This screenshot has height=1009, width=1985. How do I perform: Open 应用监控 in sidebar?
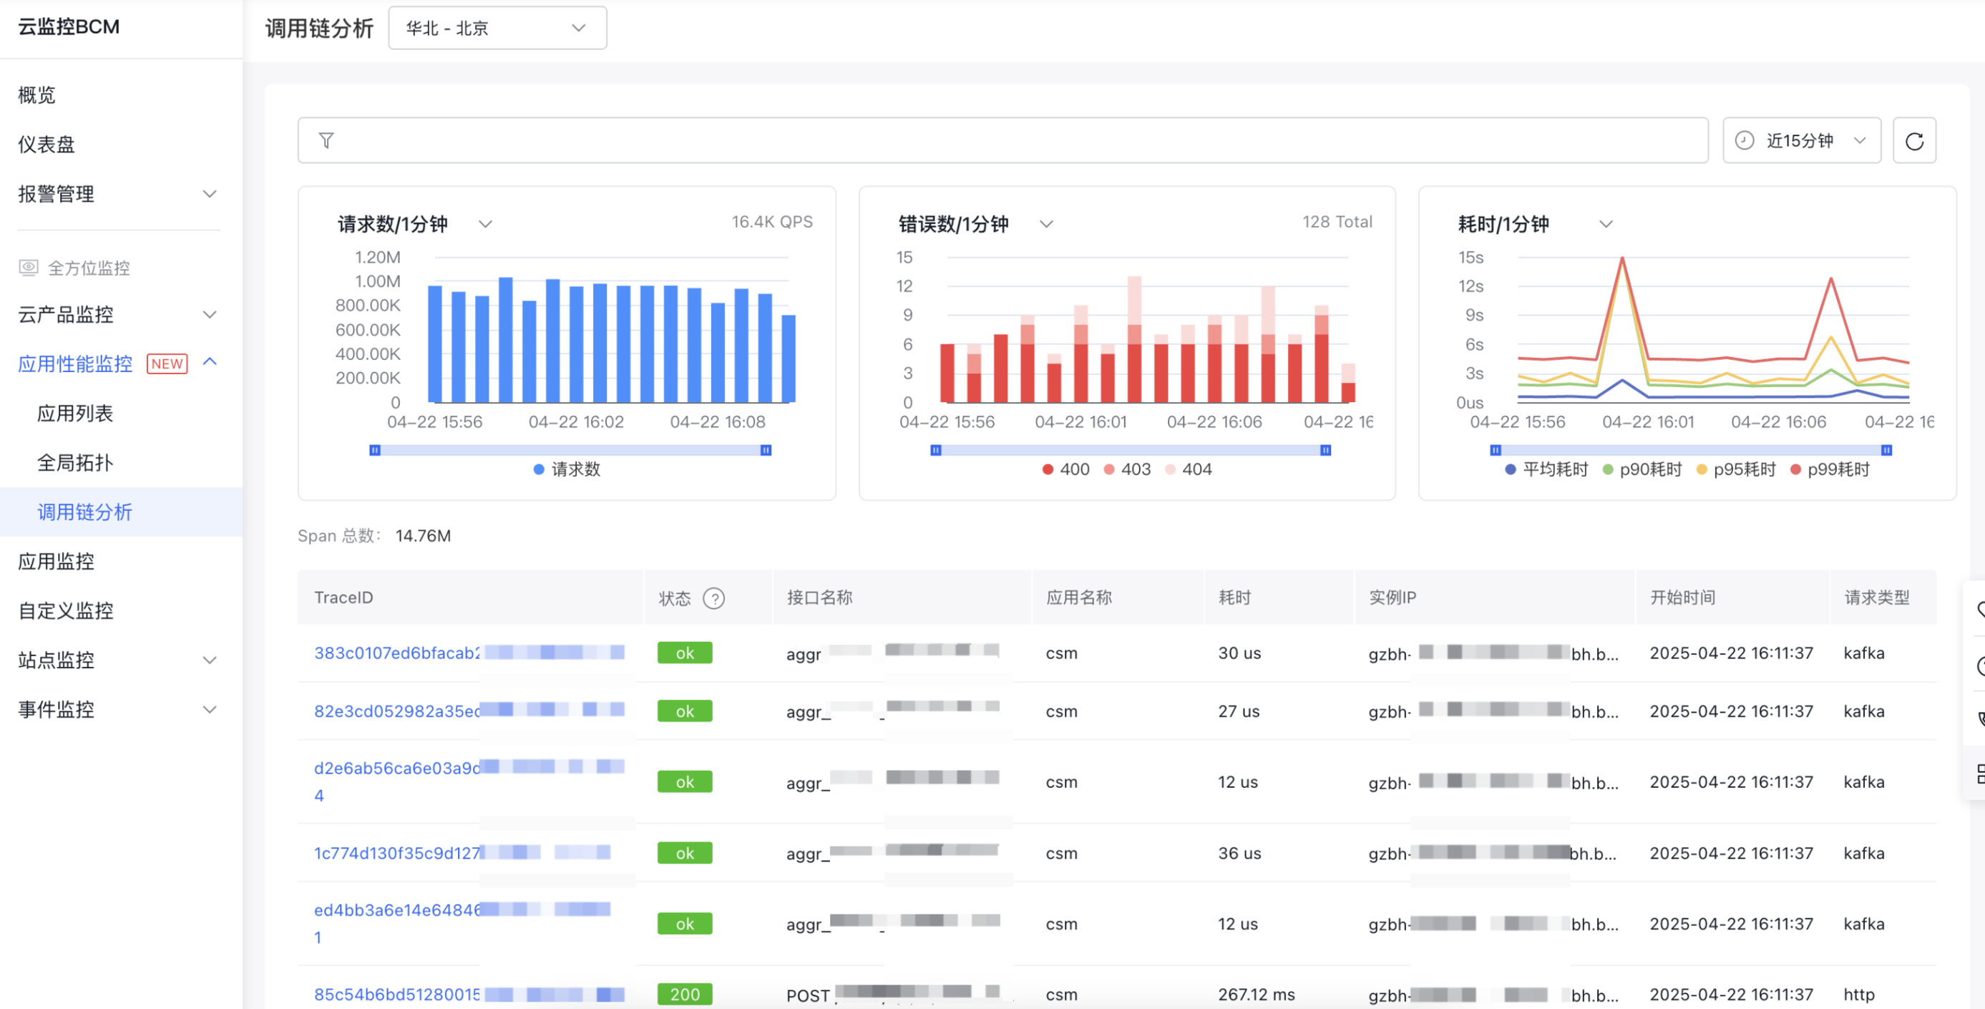click(x=57, y=561)
